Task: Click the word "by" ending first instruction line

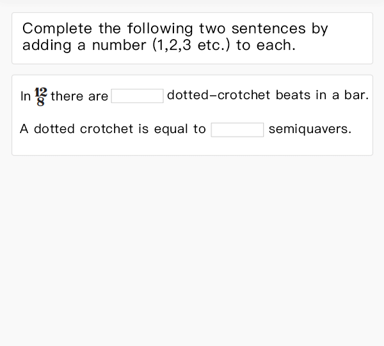Action: [x=319, y=29]
